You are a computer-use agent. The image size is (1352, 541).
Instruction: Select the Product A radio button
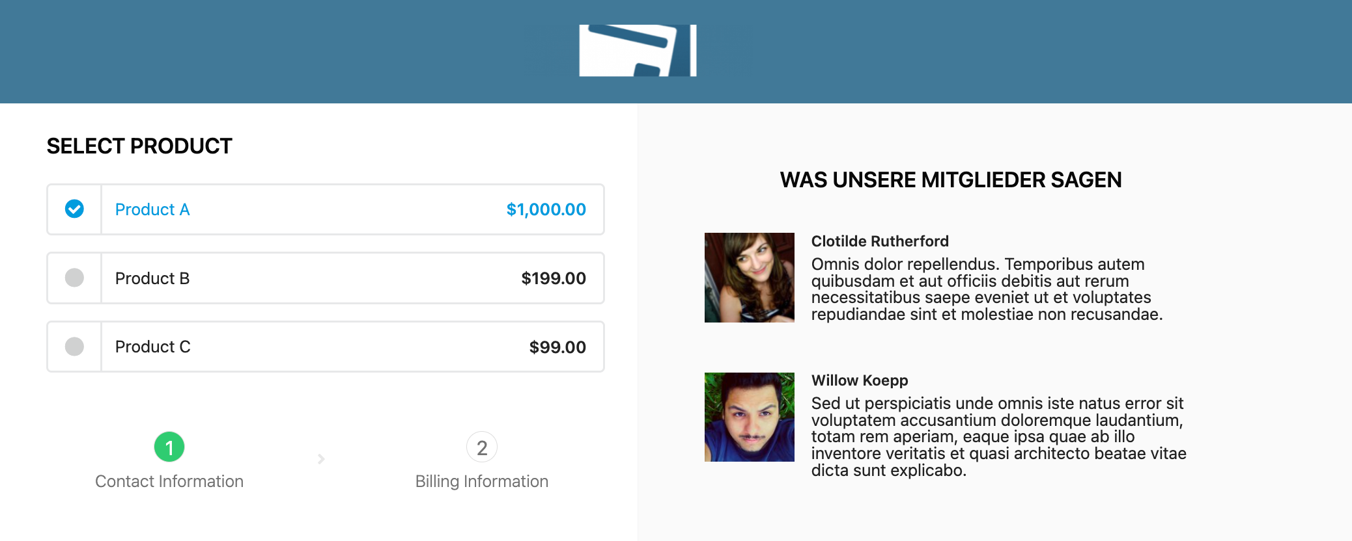pyautogui.click(x=74, y=209)
